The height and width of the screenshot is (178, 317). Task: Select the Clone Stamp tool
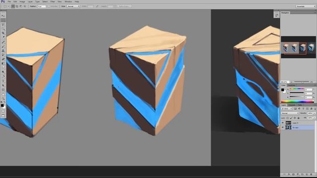[x=3, y=50]
